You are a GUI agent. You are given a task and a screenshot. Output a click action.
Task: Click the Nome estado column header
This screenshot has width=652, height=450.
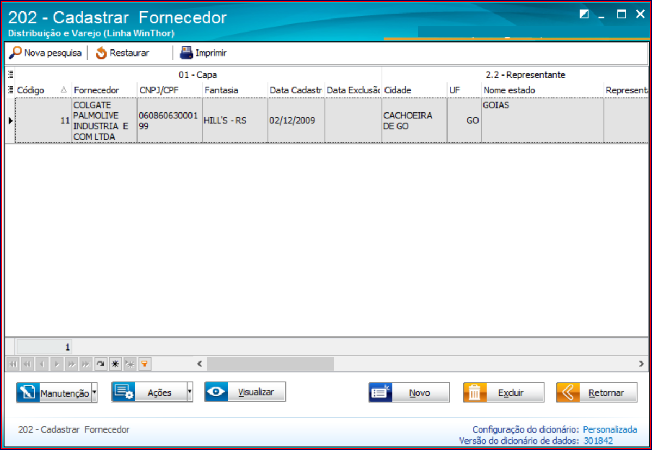tap(543, 90)
